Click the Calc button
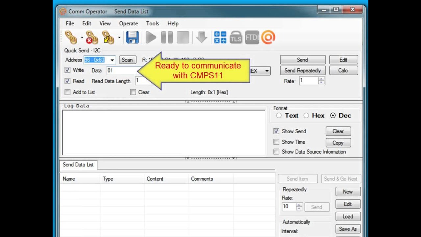Image resolution: width=421 pixels, height=237 pixels. coord(343,70)
